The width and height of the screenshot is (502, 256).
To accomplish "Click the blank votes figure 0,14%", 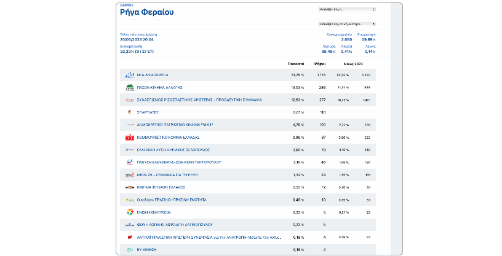I will pyautogui.click(x=370, y=52).
